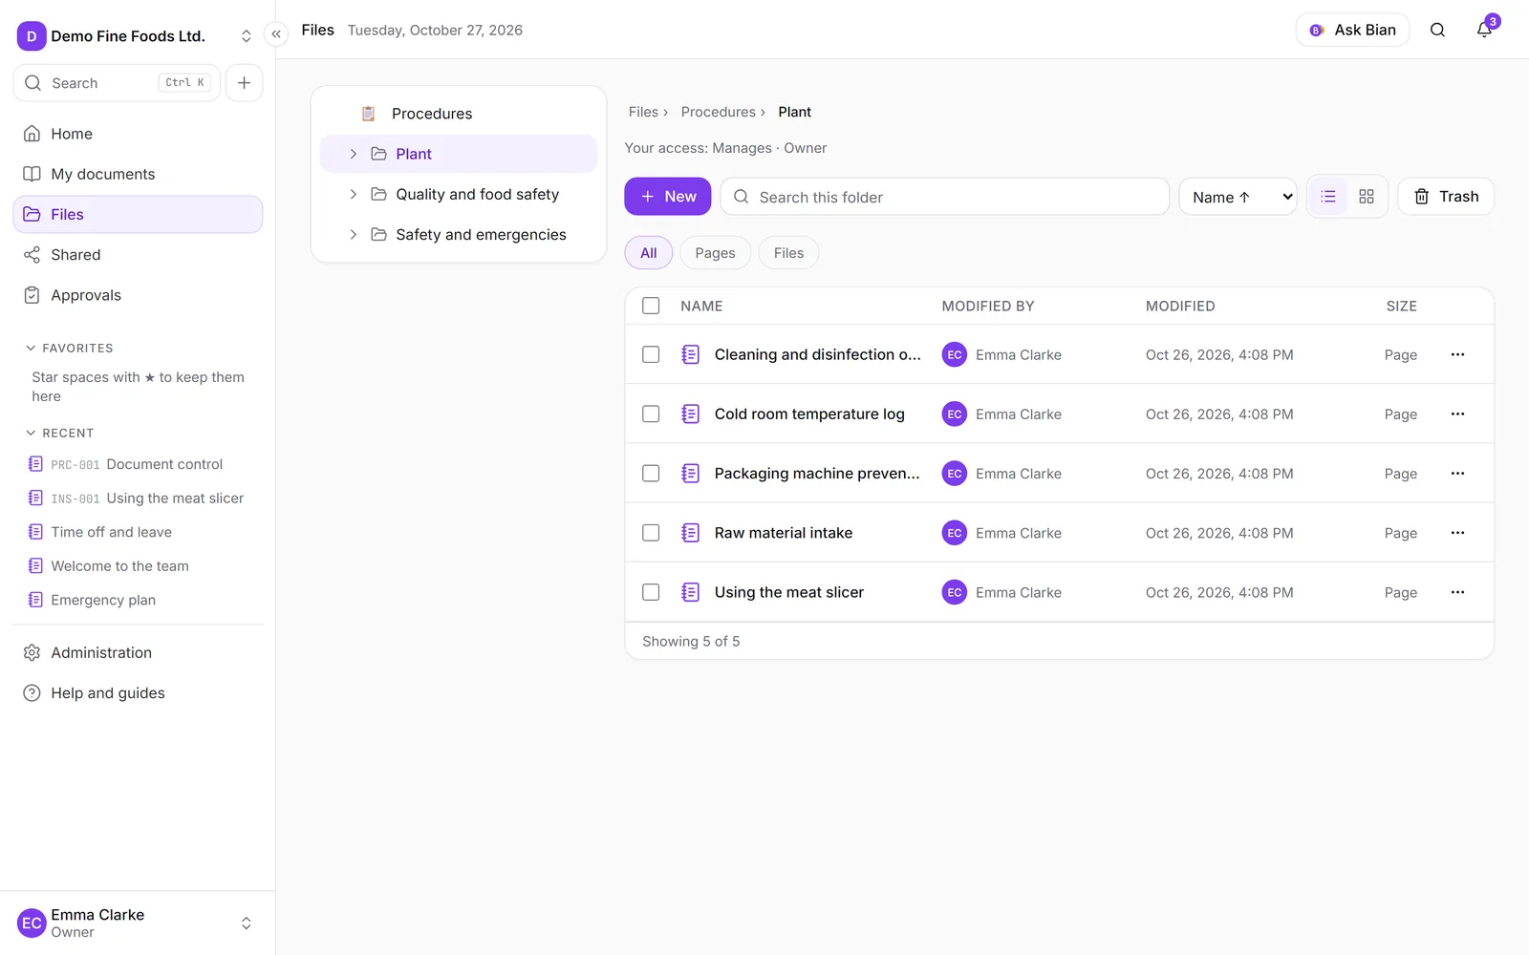Click the Approvals clipboard icon
The height and width of the screenshot is (955, 1529).
click(x=32, y=295)
